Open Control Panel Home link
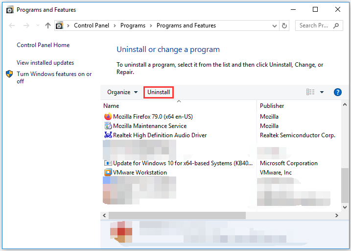The height and width of the screenshot is (251, 351). pos(43,45)
